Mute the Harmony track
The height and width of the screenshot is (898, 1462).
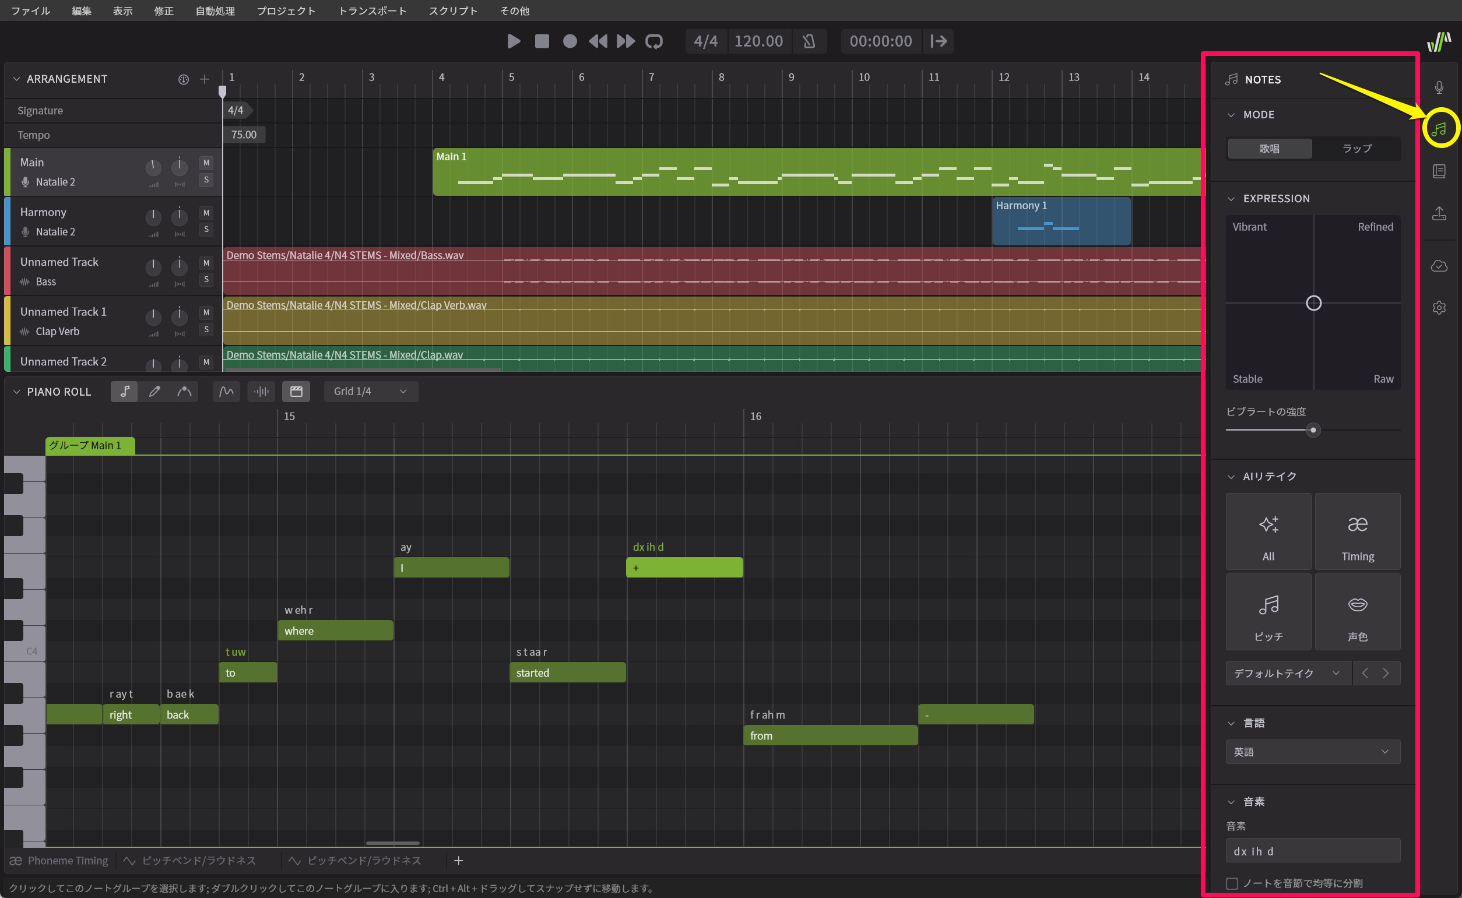point(206,213)
